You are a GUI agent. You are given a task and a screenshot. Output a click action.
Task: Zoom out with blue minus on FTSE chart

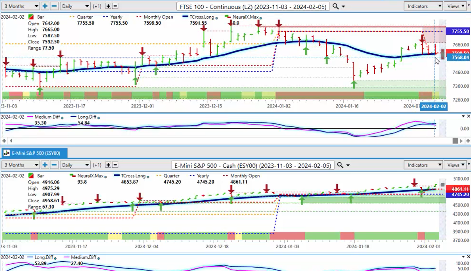54,6
